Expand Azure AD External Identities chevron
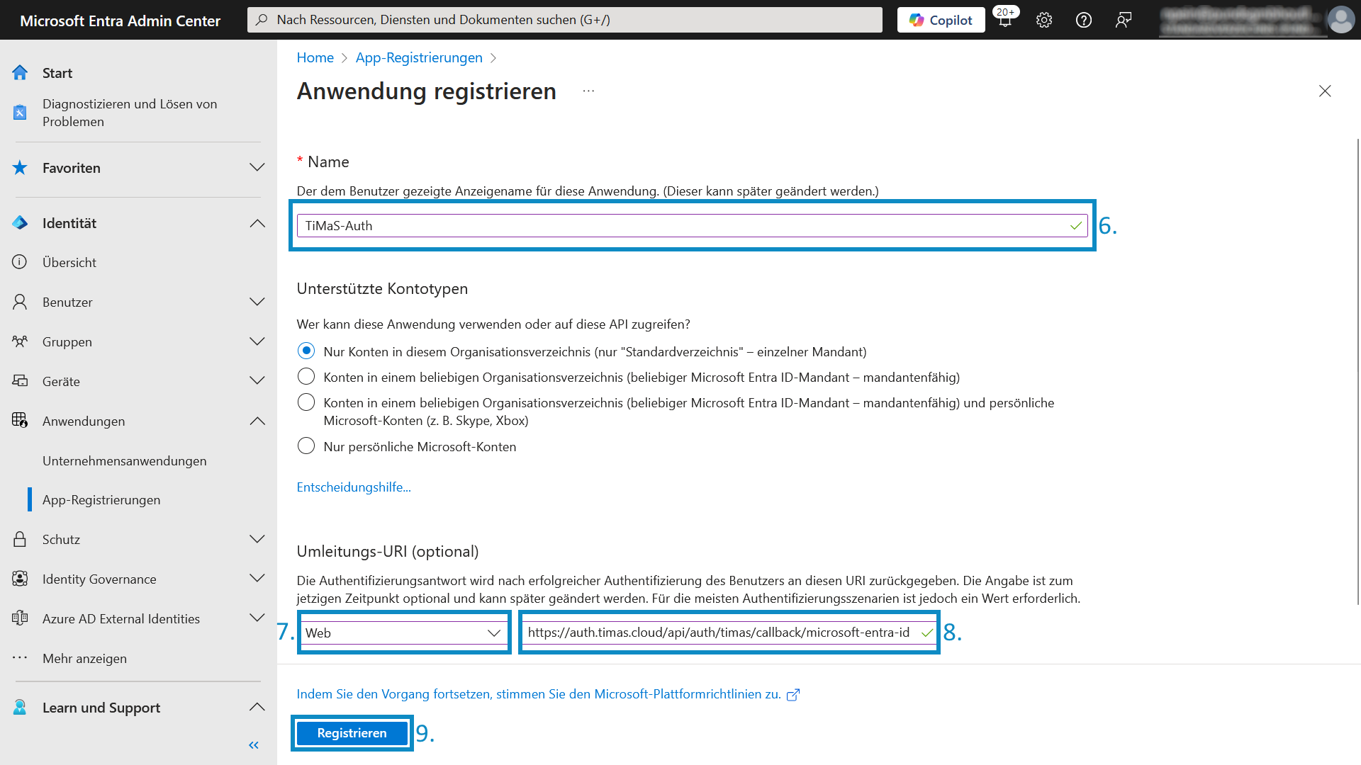The height and width of the screenshot is (765, 1361). (x=257, y=618)
